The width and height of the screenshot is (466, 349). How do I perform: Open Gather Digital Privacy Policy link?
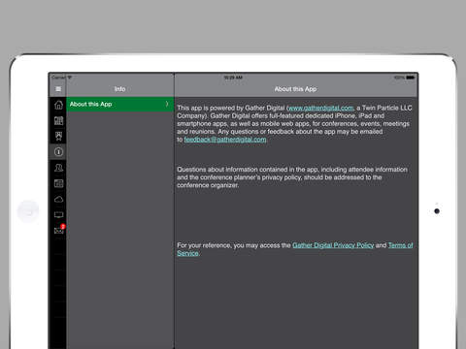coord(333,245)
